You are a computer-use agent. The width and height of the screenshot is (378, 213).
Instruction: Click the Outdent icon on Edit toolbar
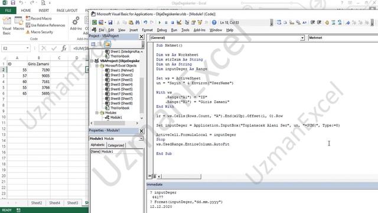[319, 22]
